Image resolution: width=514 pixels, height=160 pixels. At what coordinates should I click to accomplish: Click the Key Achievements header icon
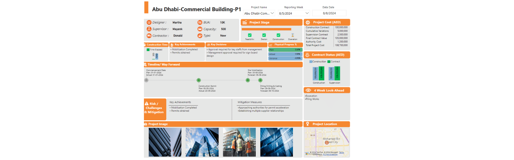click(172, 45)
